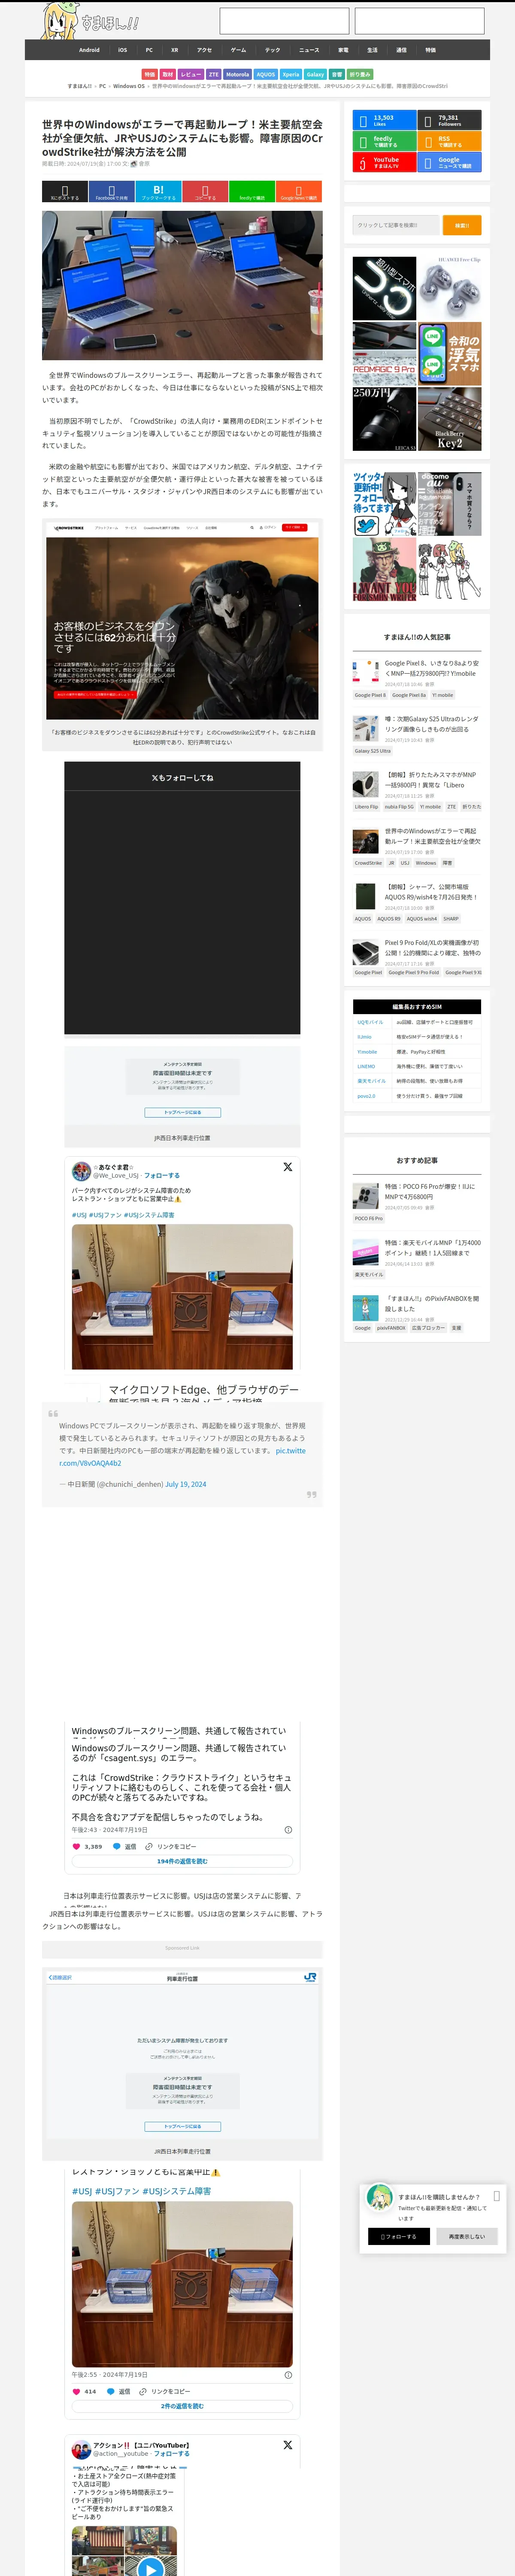This screenshot has width=515, height=2576.
Task: Open the ゲーム navigation item
Action: 238,50
